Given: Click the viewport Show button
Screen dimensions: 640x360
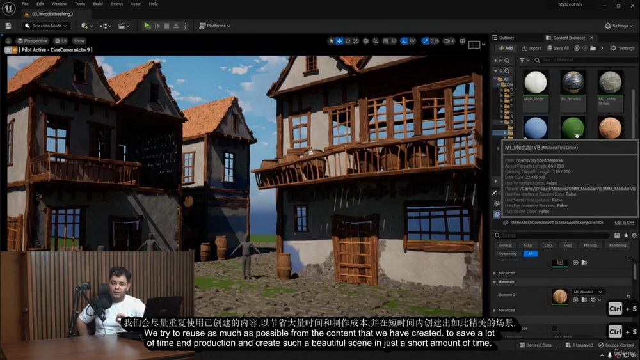Looking at the screenshot, I should pyautogui.click(x=79, y=41).
